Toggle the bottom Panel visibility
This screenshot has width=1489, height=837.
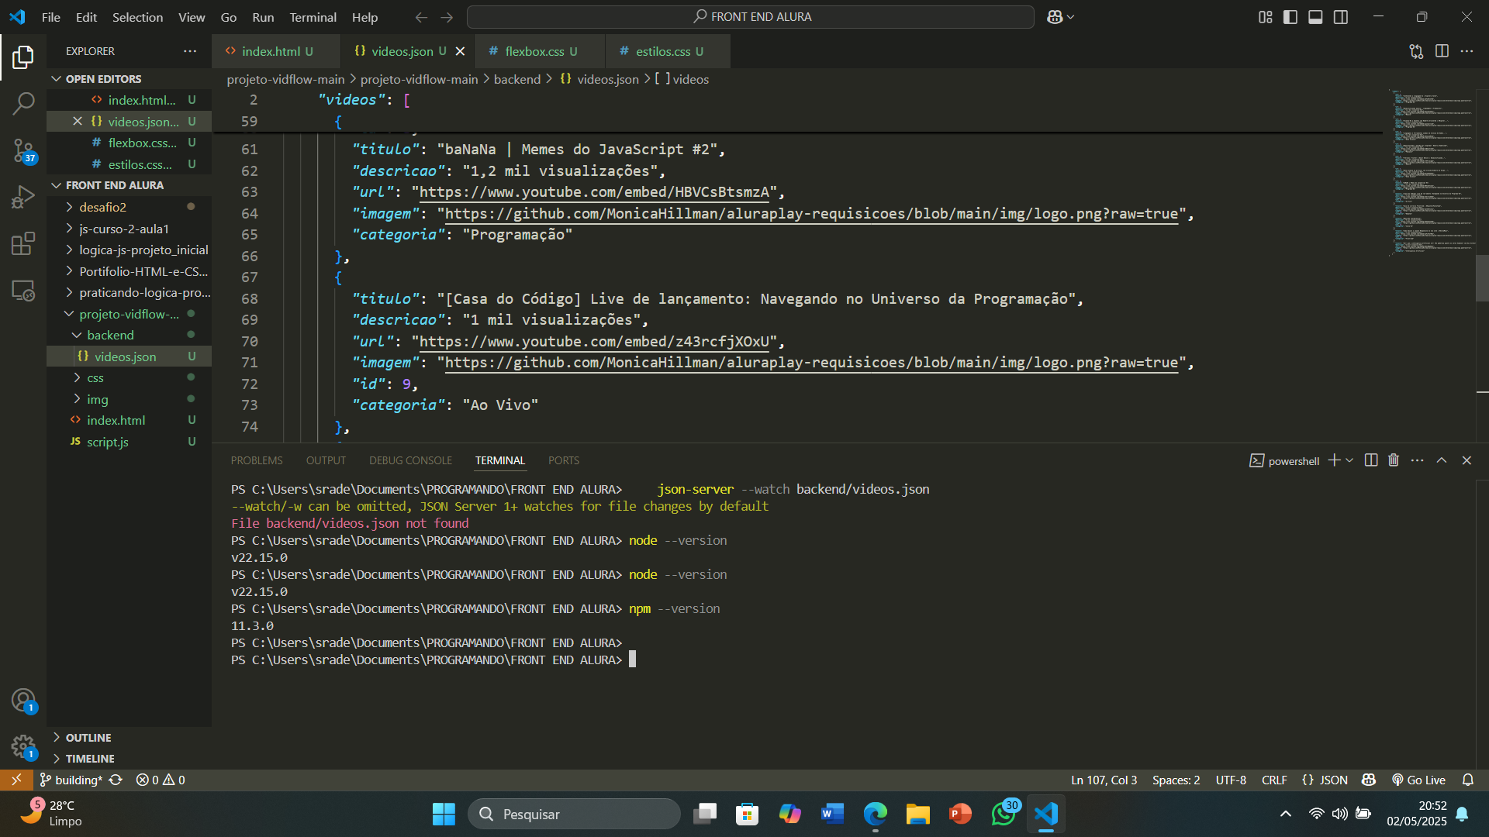(1315, 17)
